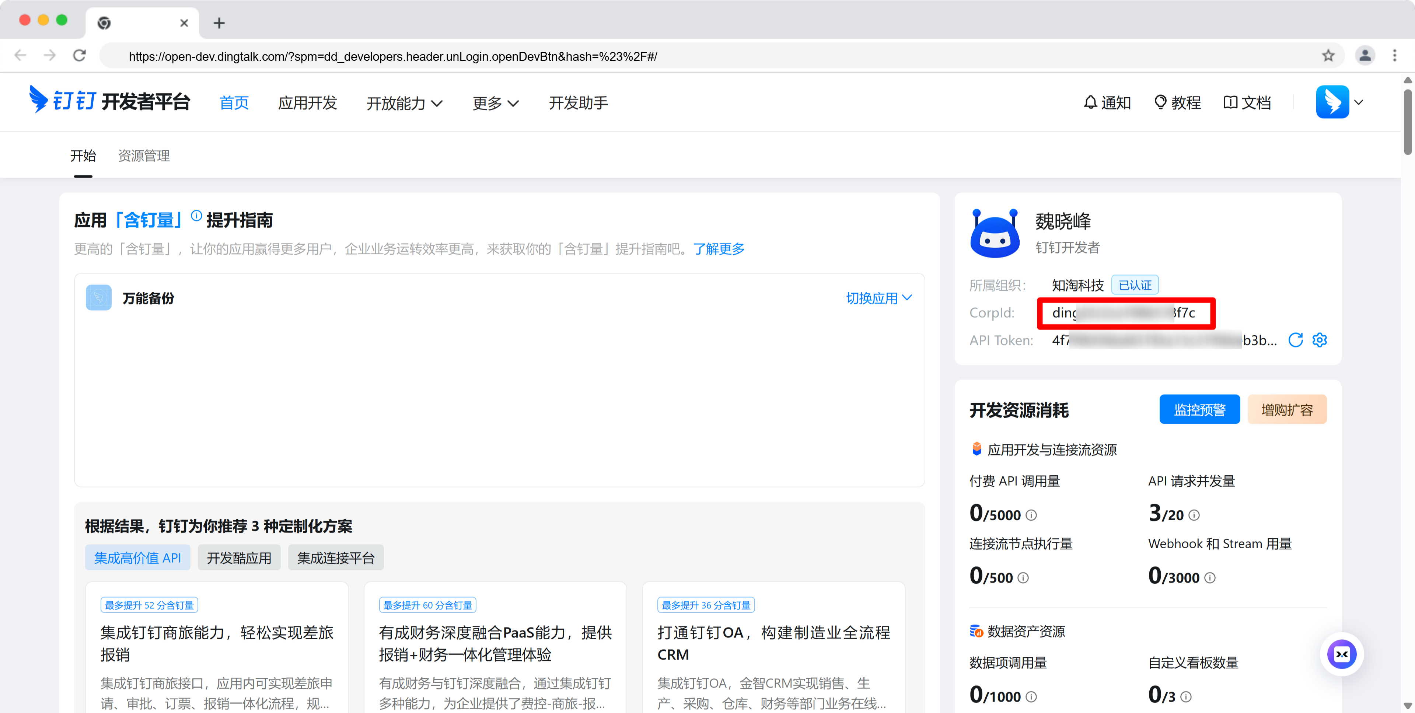Click the 增购扩容 button
The image size is (1415, 713).
coord(1287,409)
